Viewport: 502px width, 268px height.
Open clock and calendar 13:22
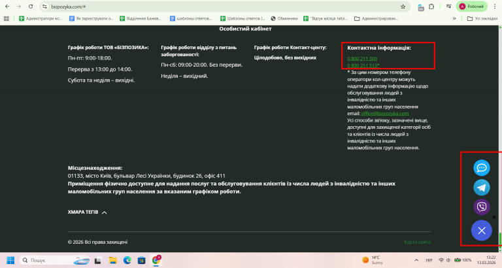pos(486,260)
